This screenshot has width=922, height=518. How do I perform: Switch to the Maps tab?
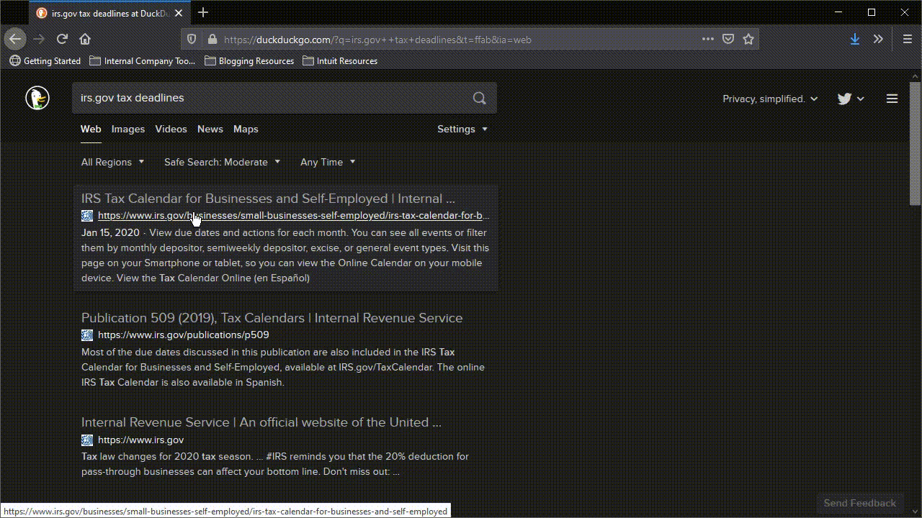(x=246, y=129)
